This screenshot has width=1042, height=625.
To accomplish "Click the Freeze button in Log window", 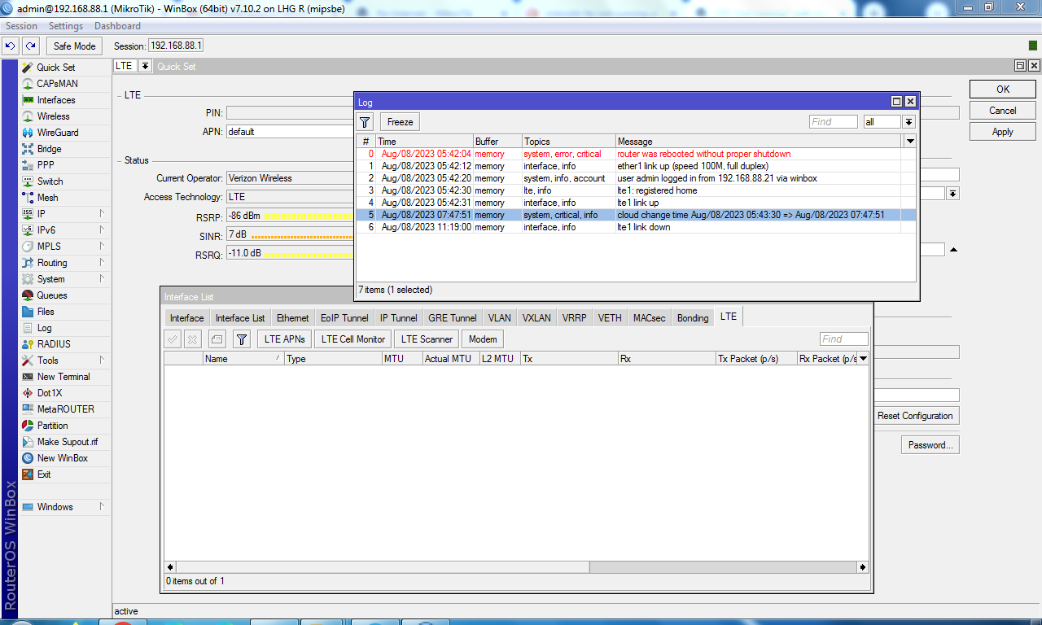I will (400, 122).
